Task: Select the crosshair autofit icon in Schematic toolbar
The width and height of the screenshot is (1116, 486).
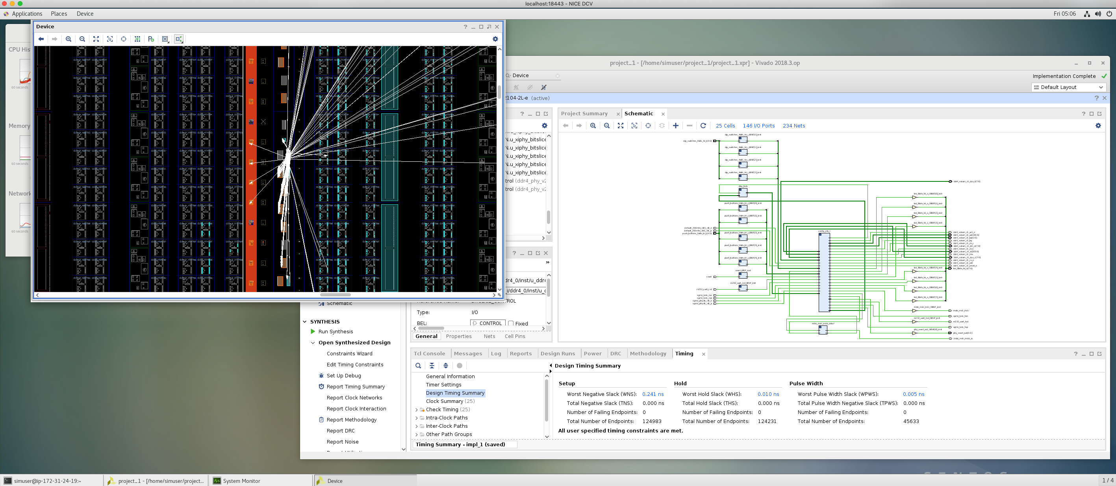Action: pos(648,126)
